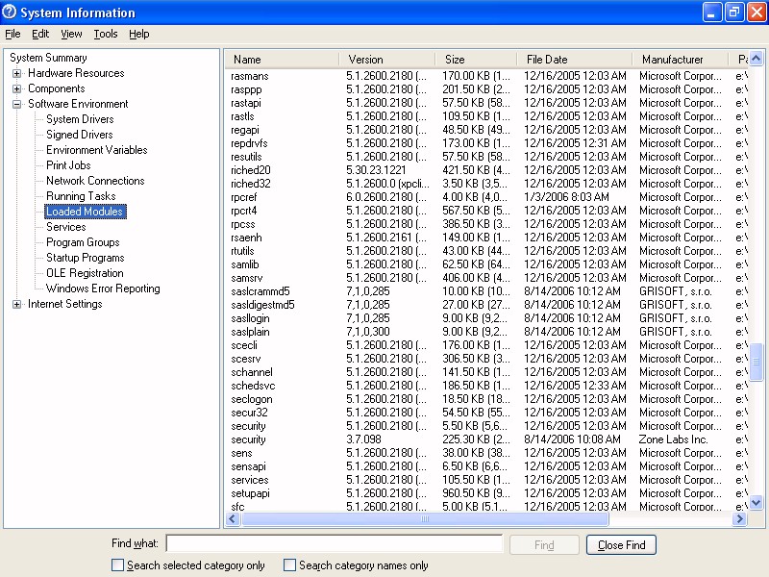Expand the Components tree node

[17, 88]
